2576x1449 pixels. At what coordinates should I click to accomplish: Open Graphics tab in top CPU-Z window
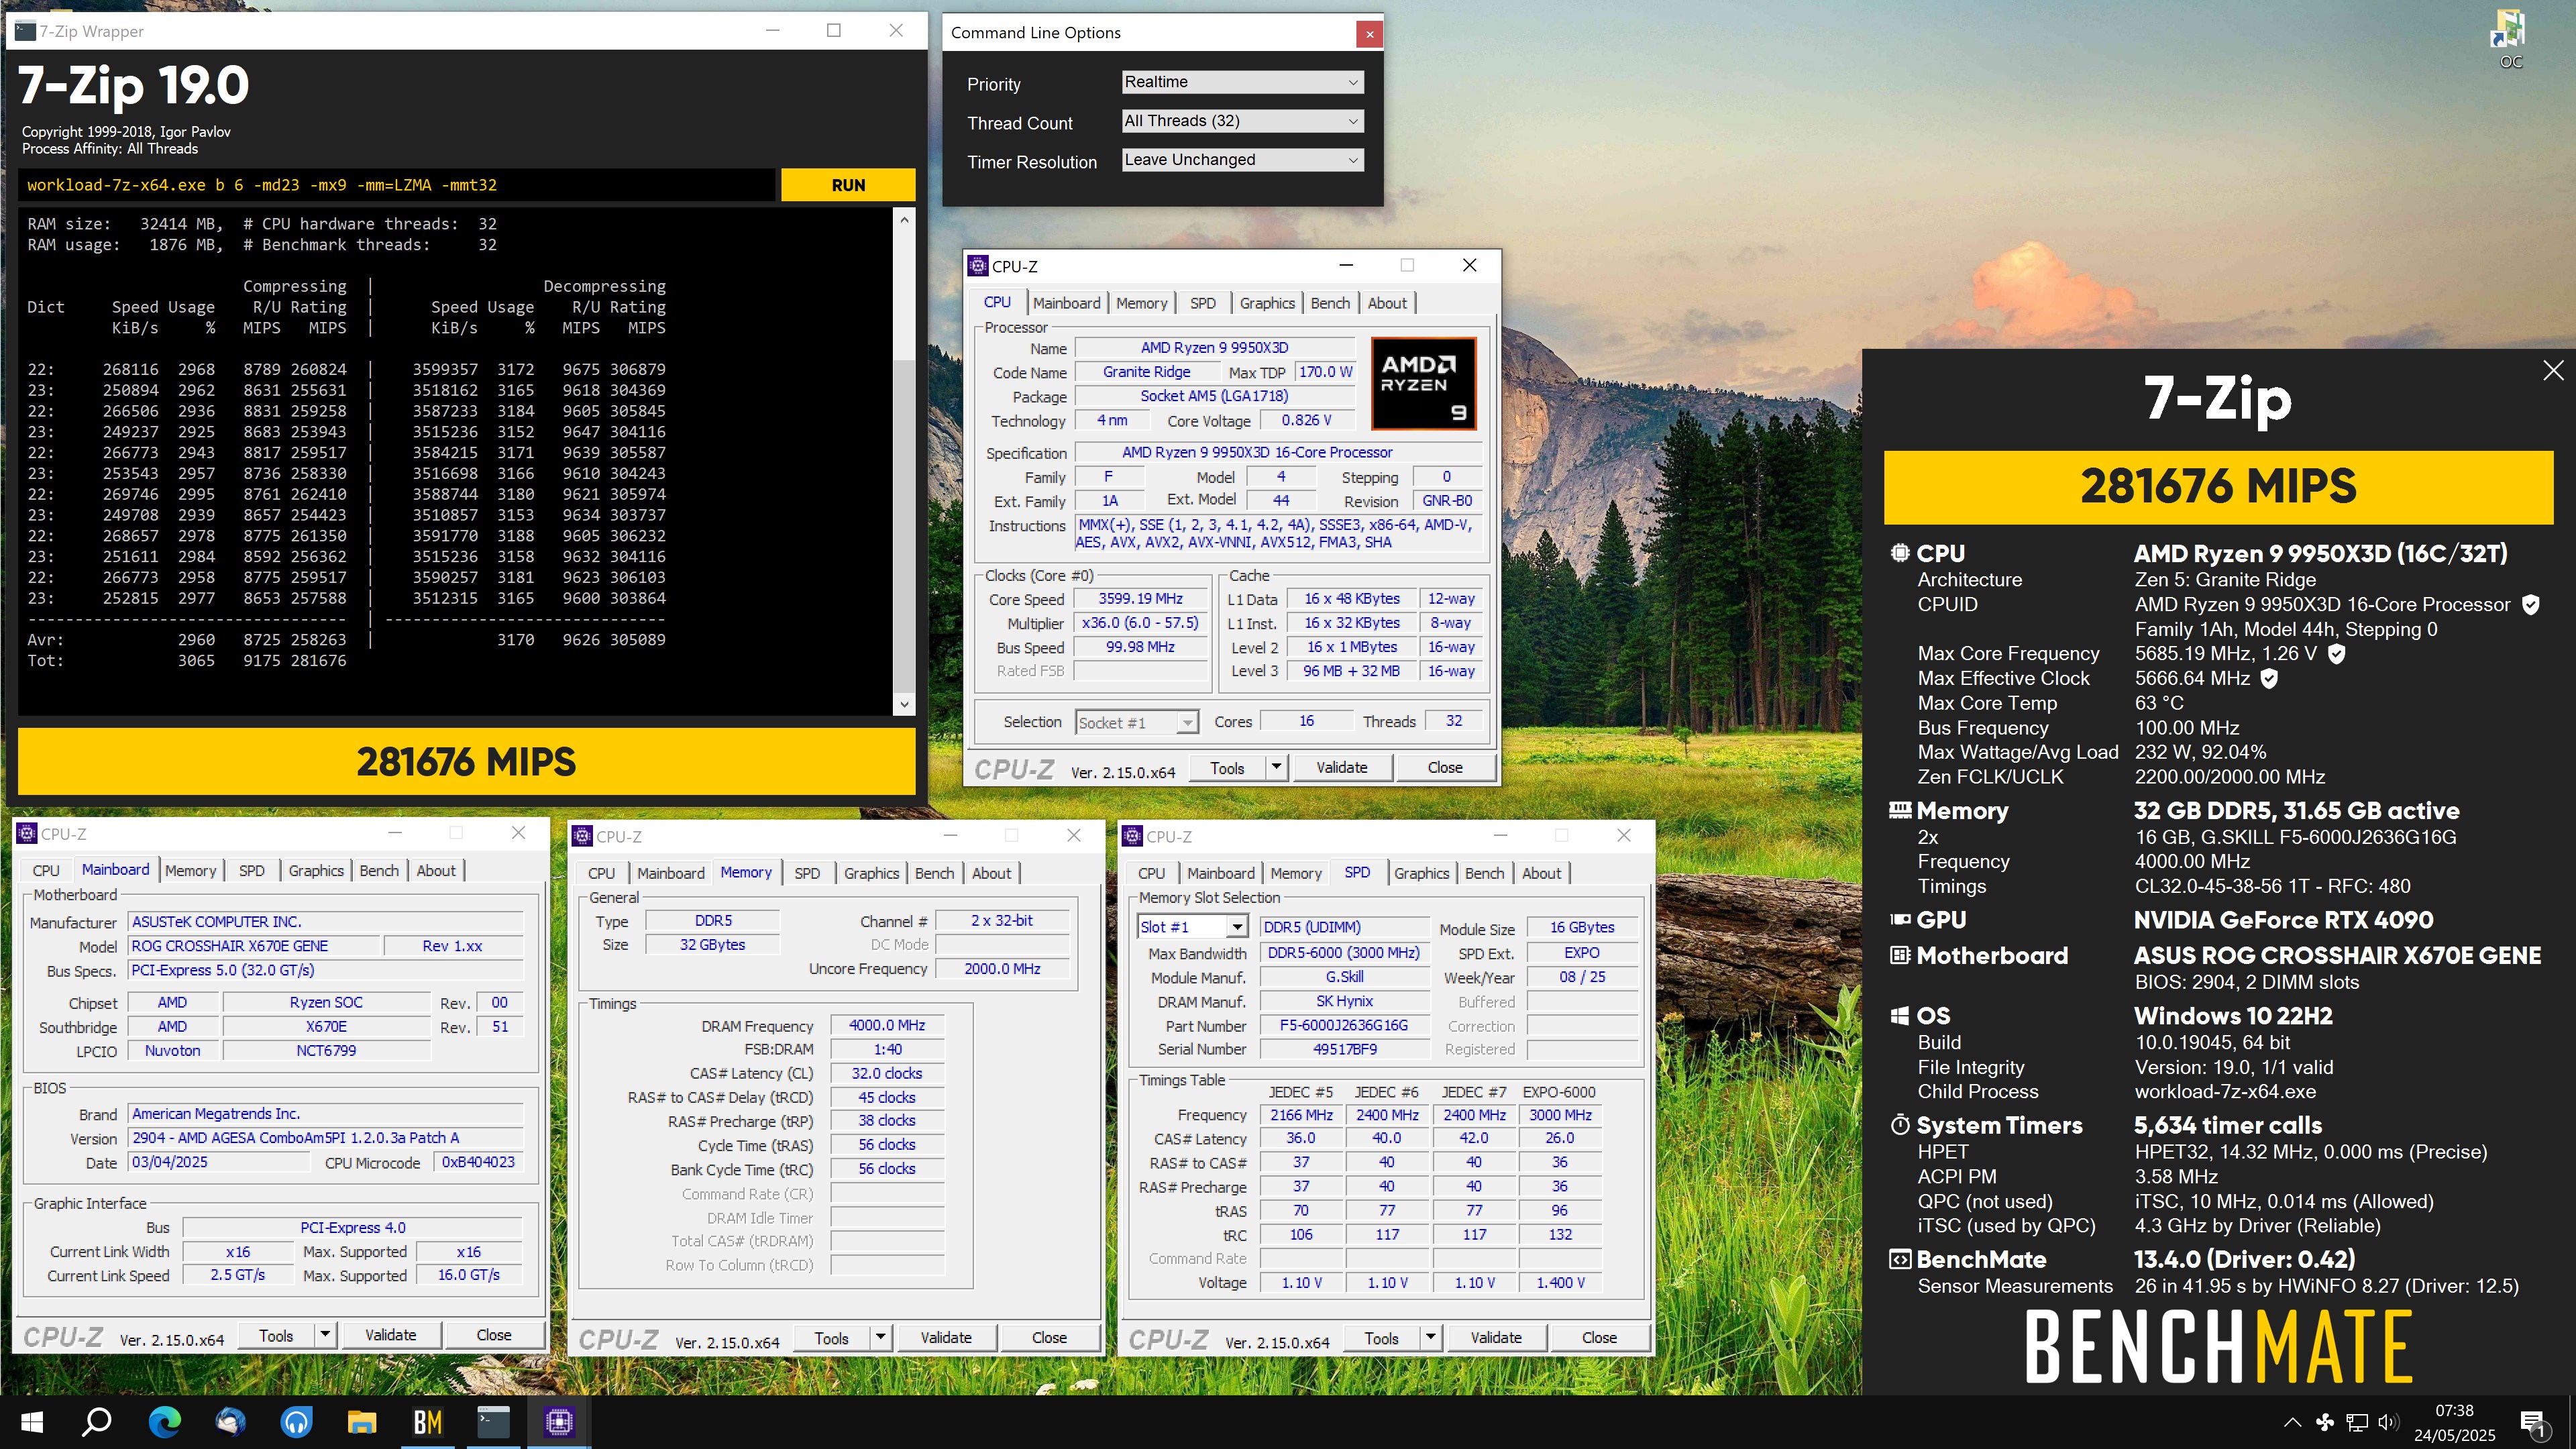[1267, 303]
